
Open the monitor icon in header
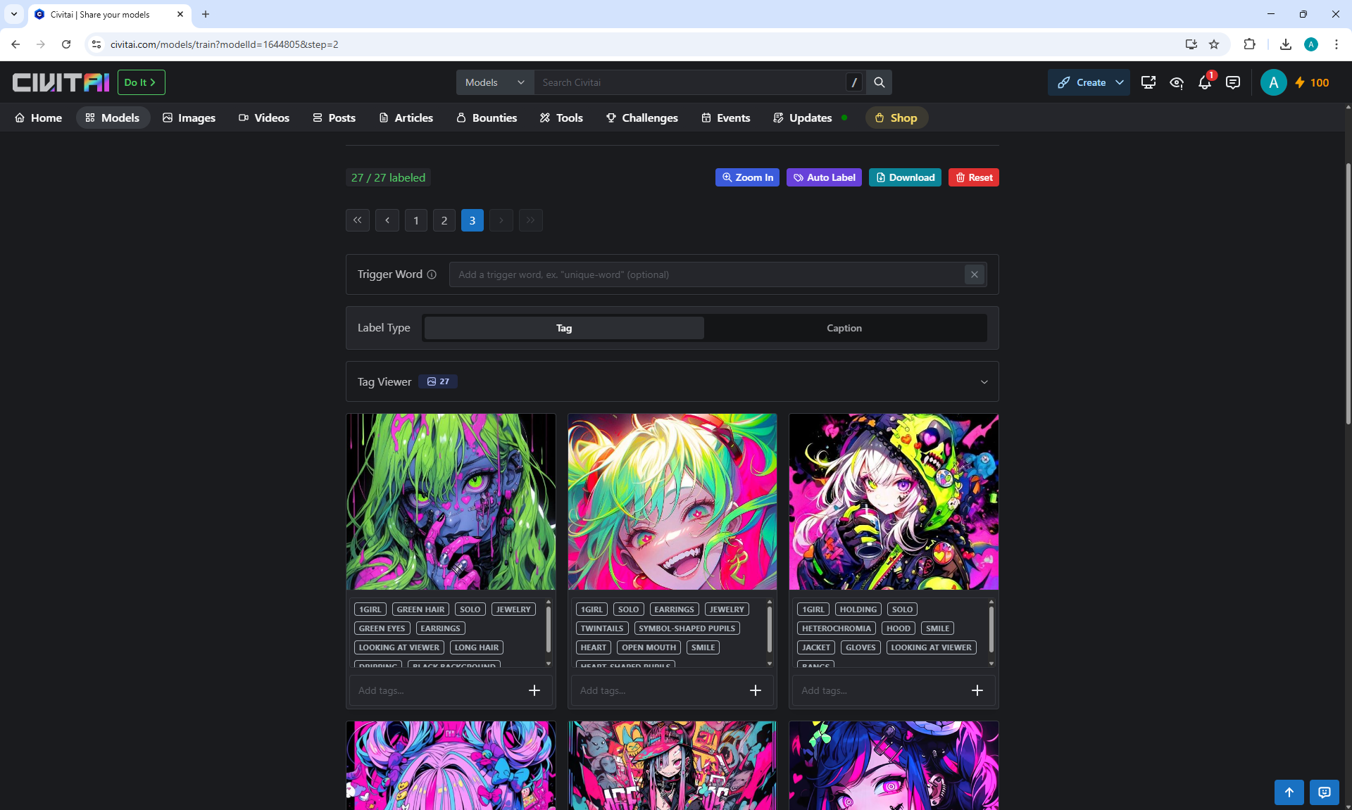pyautogui.click(x=1148, y=83)
